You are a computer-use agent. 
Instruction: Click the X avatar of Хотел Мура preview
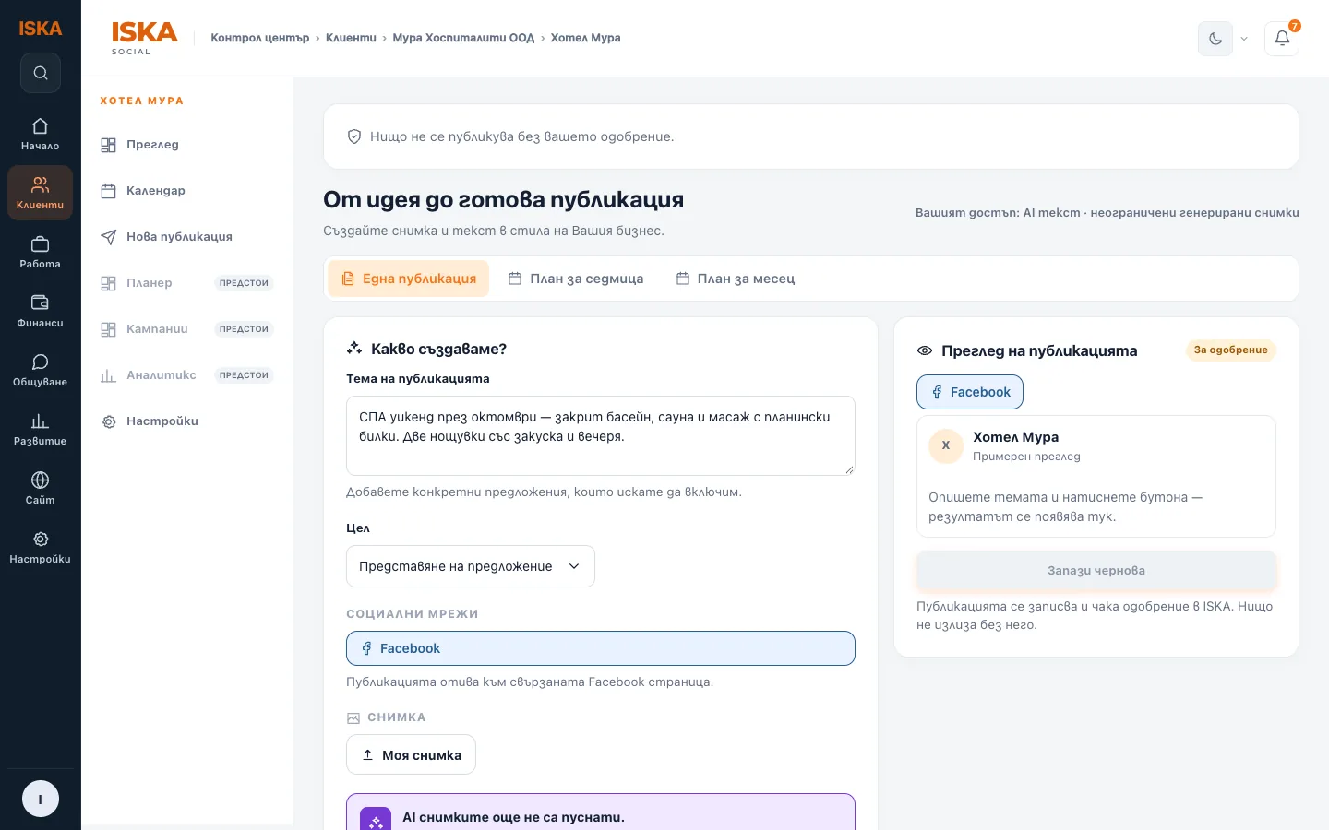[946, 445]
